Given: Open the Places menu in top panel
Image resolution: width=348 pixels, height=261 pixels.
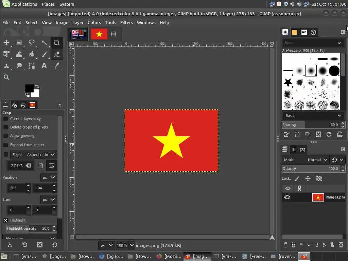Looking at the screenshot, I should point(48,4).
